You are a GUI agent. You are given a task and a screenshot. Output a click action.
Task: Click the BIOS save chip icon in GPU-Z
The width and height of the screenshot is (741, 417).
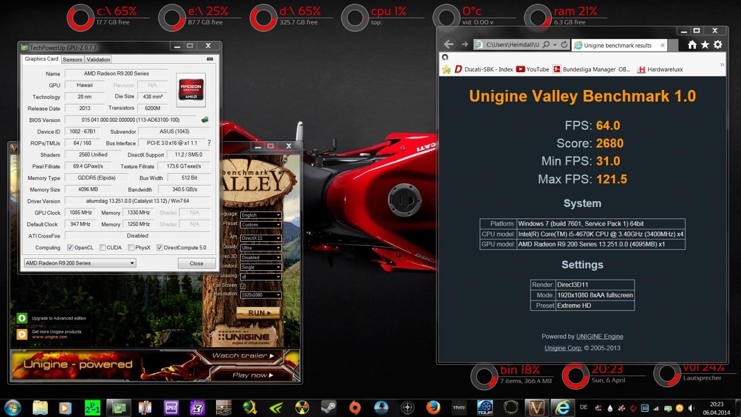tap(205, 120)
